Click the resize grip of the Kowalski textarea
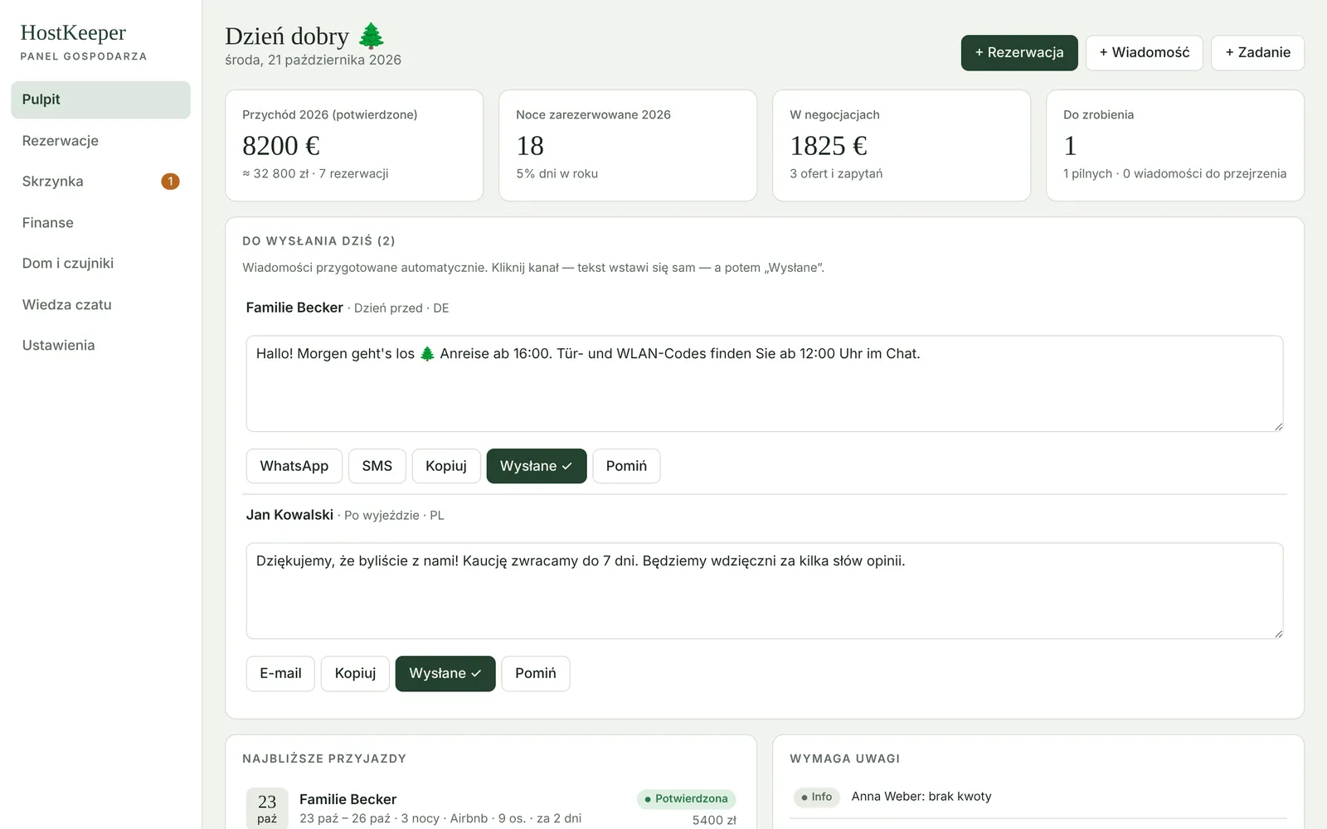The width and height of the screenshot is (1327, 829). 1278,633
